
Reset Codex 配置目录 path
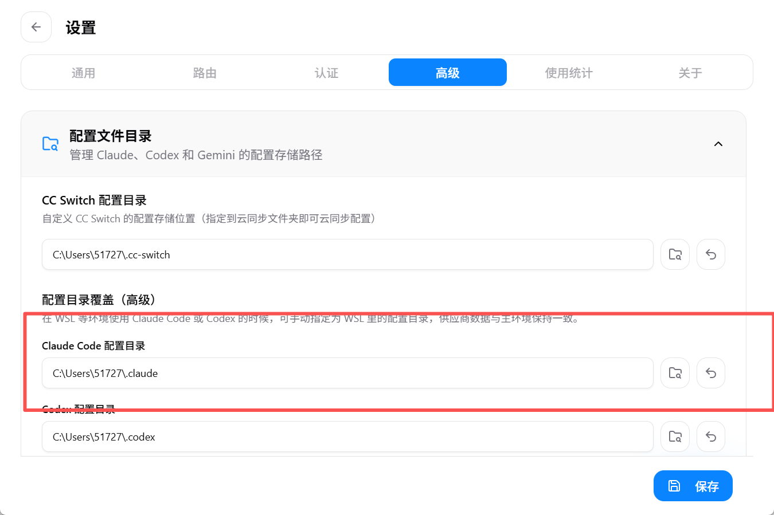point(711,437)
